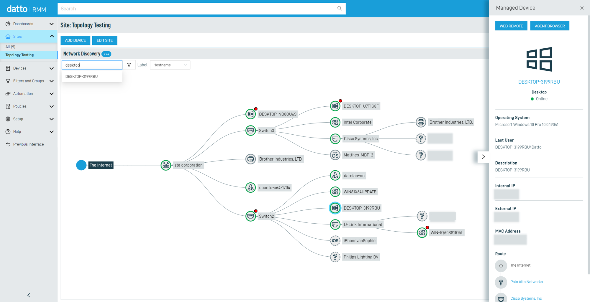This screenshot has width=590, height=302.
Task: Select the Matthes-MBP-2 macOS node icon
Action: pos(335,155)
